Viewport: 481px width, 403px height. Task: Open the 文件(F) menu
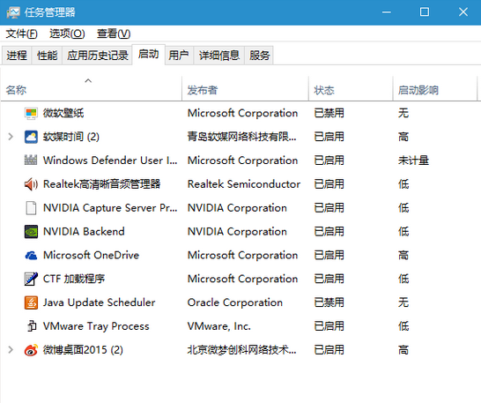click(x=22, y=34)
